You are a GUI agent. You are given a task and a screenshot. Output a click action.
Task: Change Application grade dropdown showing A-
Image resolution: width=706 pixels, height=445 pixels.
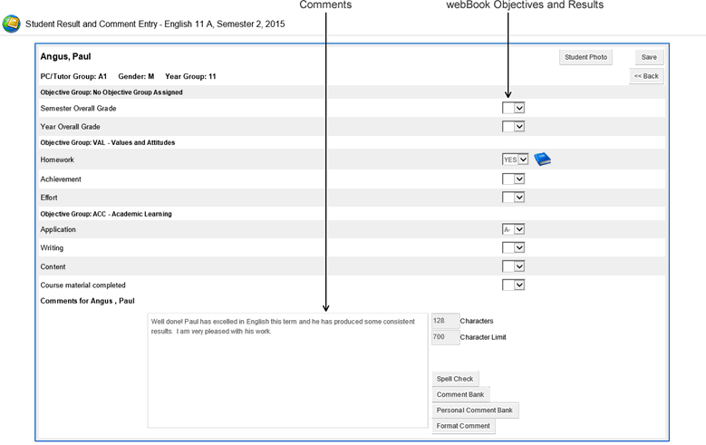[x=513, y=229]
